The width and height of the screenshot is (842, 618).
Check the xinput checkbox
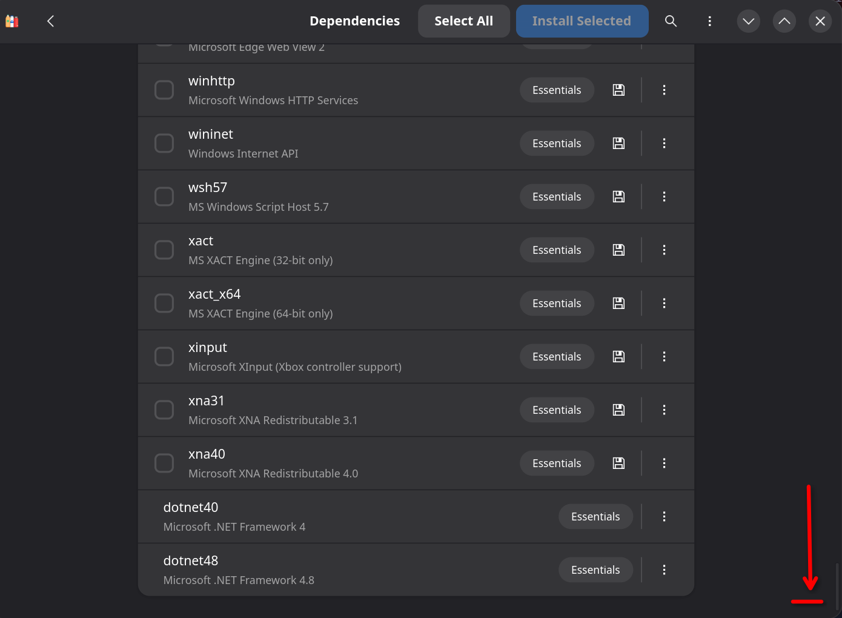164,357
